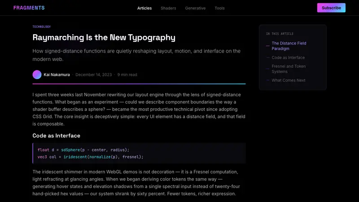Click the paragraph starting 'The iridescent shimmer'
This screenshot has height=202, width=359.
(136, 183)
